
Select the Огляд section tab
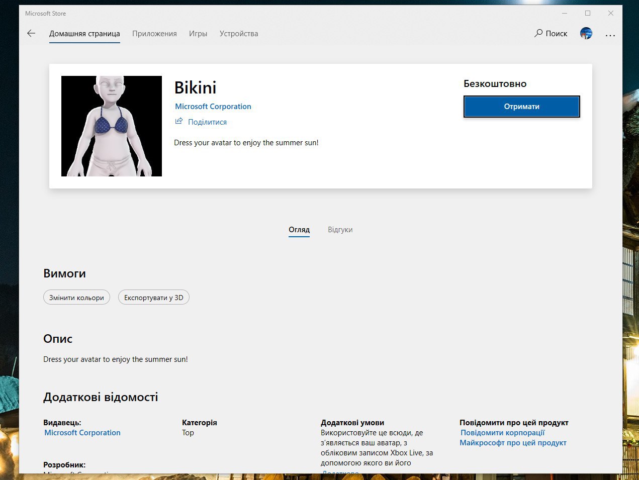pyautogui.click(x=299, y=230)
